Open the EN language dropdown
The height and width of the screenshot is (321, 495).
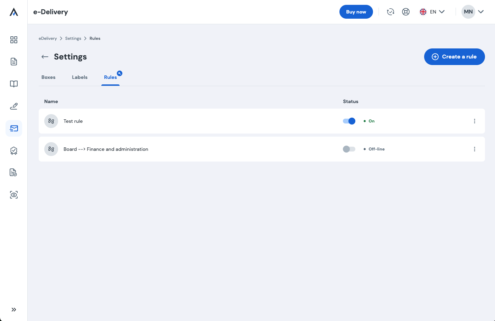point(432,12)
